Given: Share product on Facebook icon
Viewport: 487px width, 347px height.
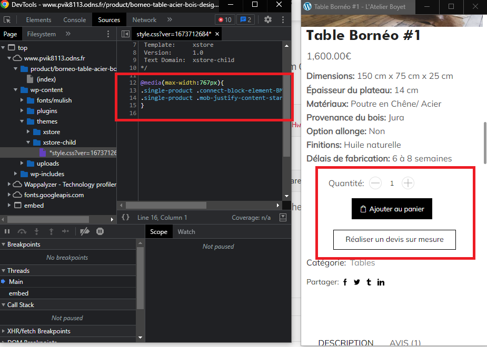Looking at the screenshot, I should (345, 282).
